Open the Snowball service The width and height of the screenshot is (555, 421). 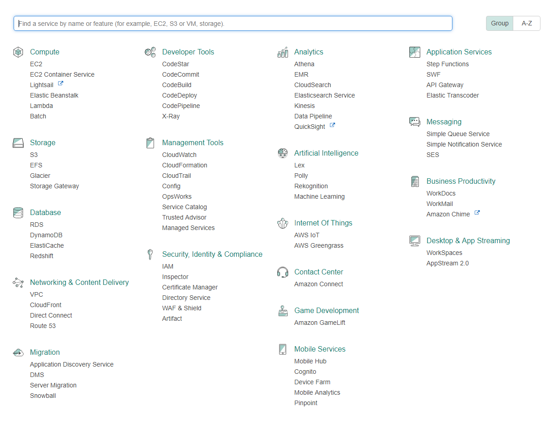(43, 396)
